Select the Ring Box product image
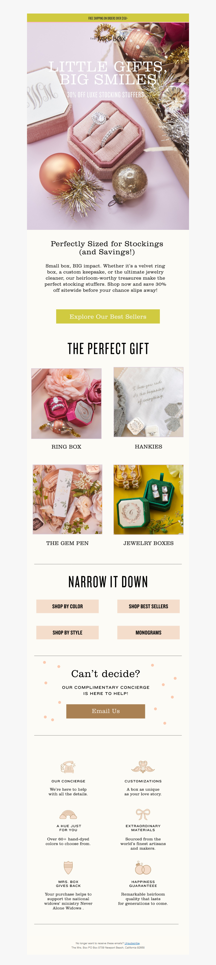 [x=66, y=403]
